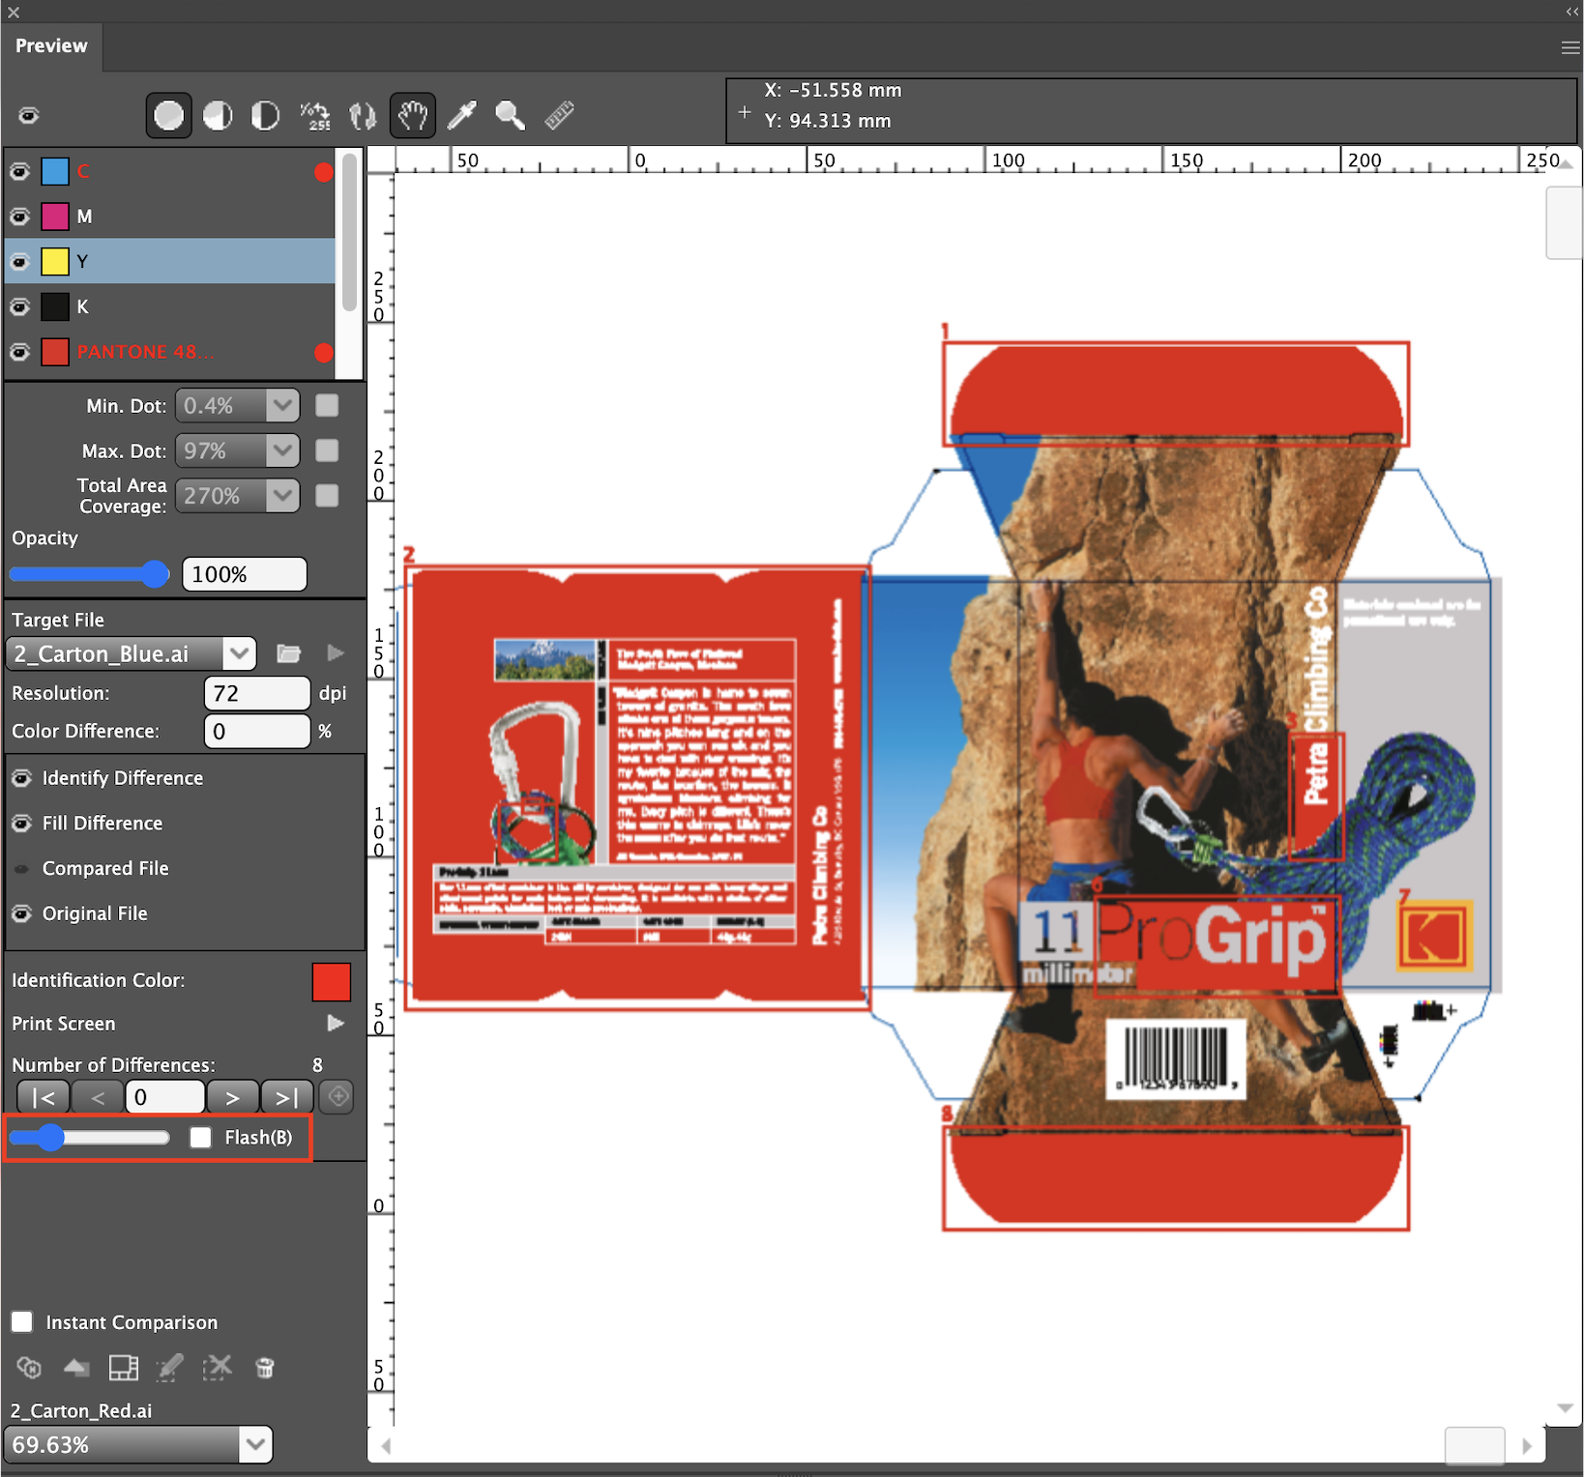Viewport: 1584px width, 1477px height.
Task: Hide the M separation via eye icon
Action: tap(19, 217)
